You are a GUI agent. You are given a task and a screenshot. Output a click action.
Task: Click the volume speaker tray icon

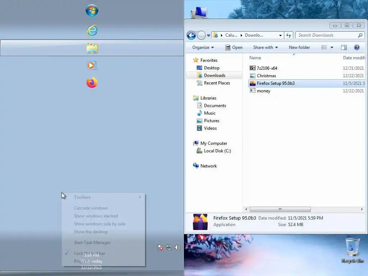[x=177, y=247]
